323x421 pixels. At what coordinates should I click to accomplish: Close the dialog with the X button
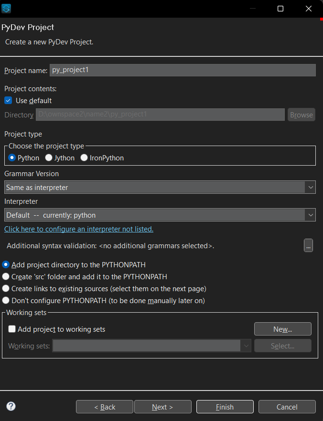click(x=308, y=9)
